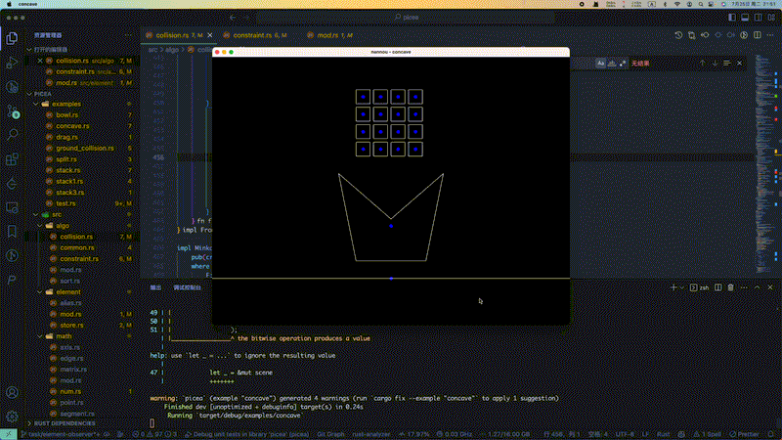Go to previous match arrow in find
Screen dimensions: 782x440
tap(701, 63)
